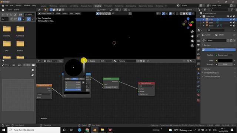Click the fake user shield beside Material name
This screenshot has width=237, height=133.
point(138,61)
